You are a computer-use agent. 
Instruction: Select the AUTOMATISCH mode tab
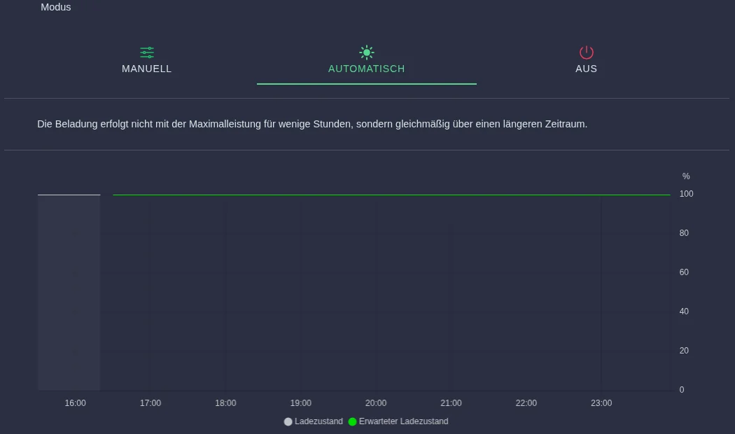367,61
